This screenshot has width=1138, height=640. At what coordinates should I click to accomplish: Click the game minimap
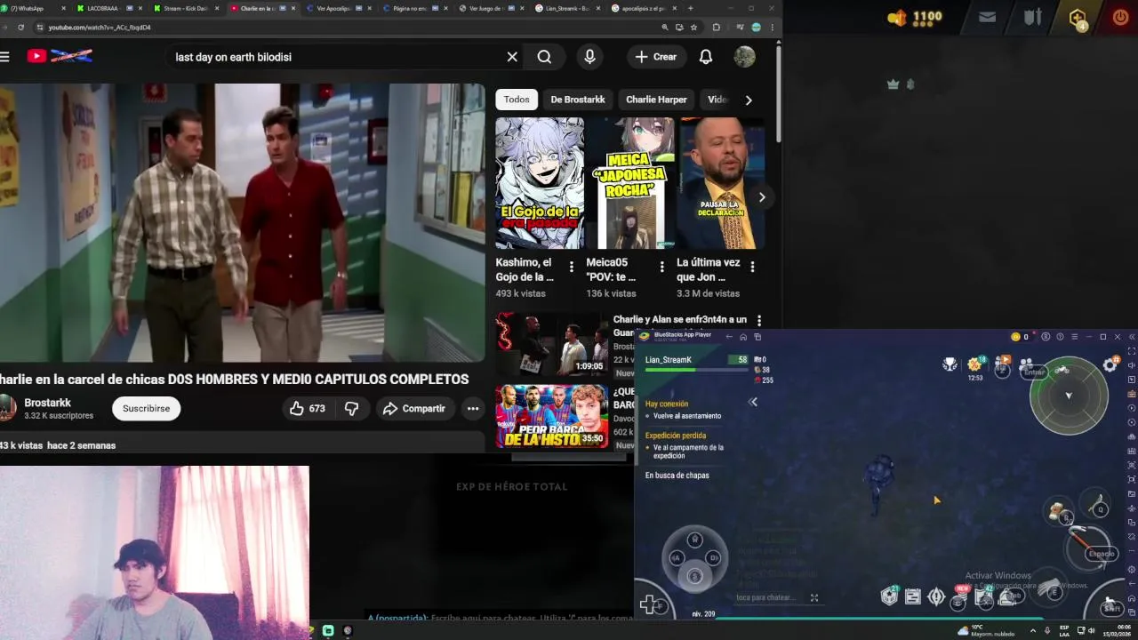pyautogui.click(x=1069, y=396)
